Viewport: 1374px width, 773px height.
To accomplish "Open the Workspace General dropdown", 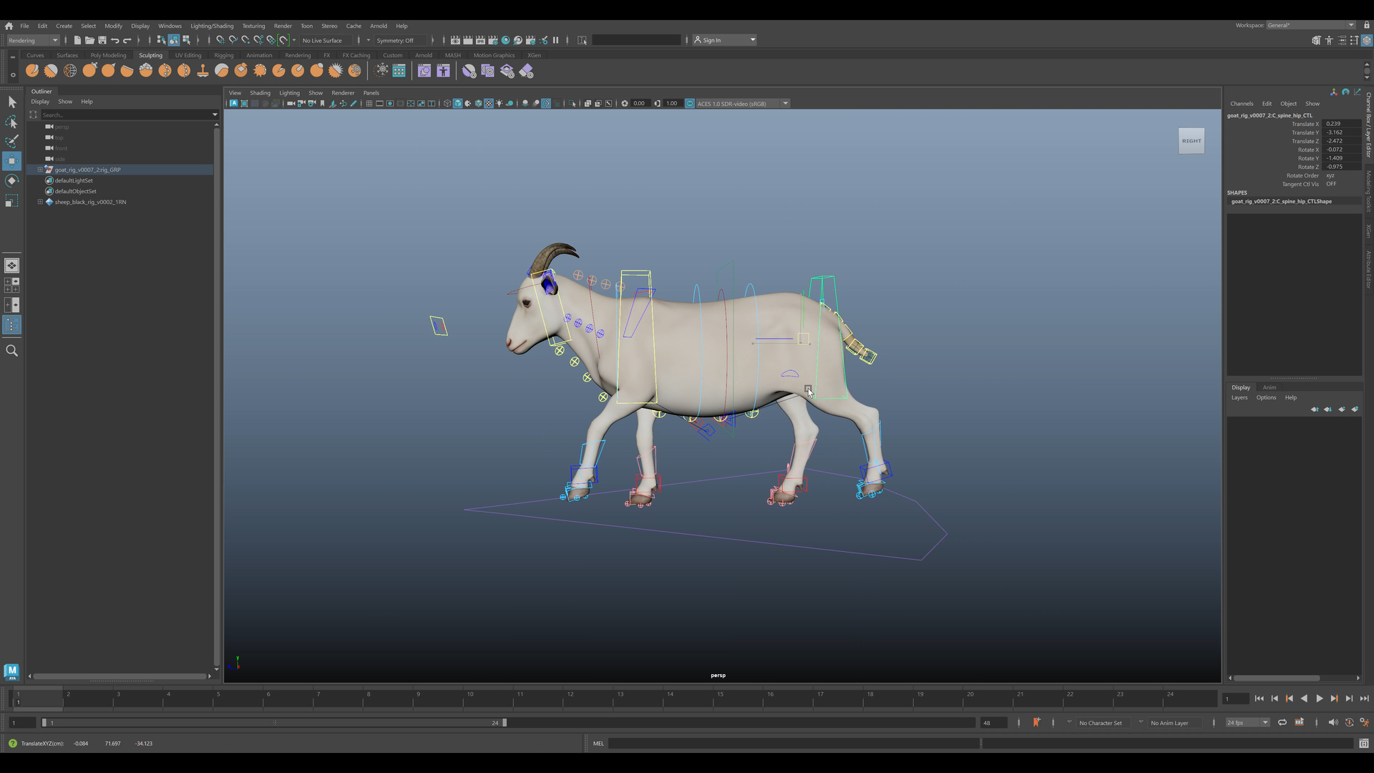I will pos(1311,25).
